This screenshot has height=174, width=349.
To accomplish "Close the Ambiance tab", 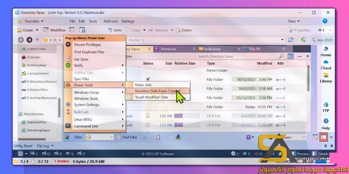I will 239,49.
